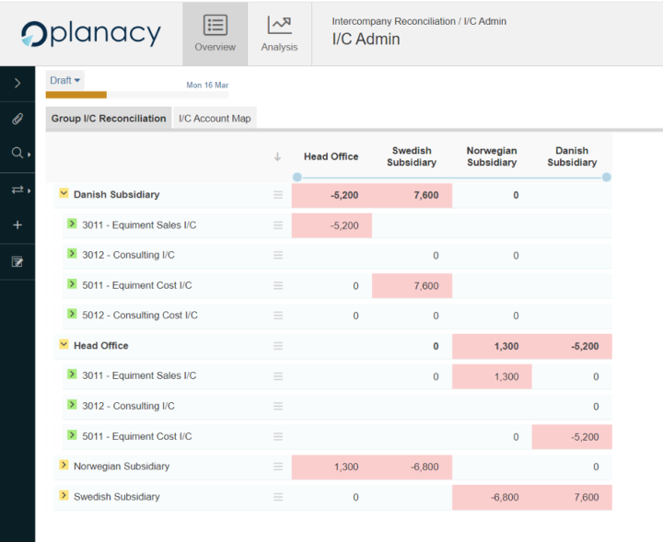The height and width of the screenshot is (542, 663).
Task: Click the plus add icon in sidebar
Action: point(17,225)
